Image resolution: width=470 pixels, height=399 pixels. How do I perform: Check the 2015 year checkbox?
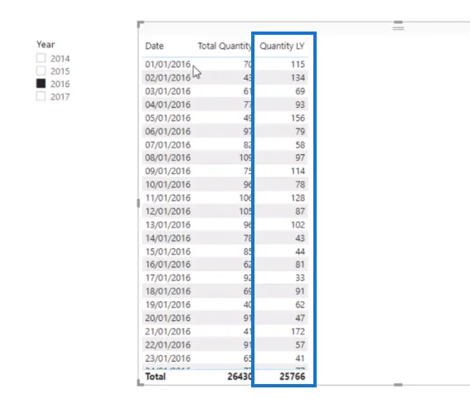pyautogui.click(x=41, y=71)
